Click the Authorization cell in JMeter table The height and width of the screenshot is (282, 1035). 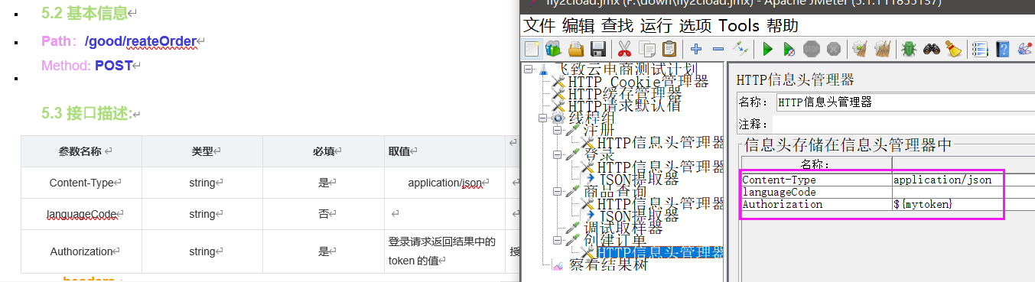[x=816, y=205]
